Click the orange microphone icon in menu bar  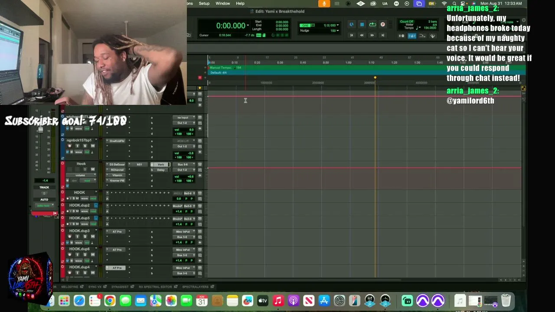point(324,3)
